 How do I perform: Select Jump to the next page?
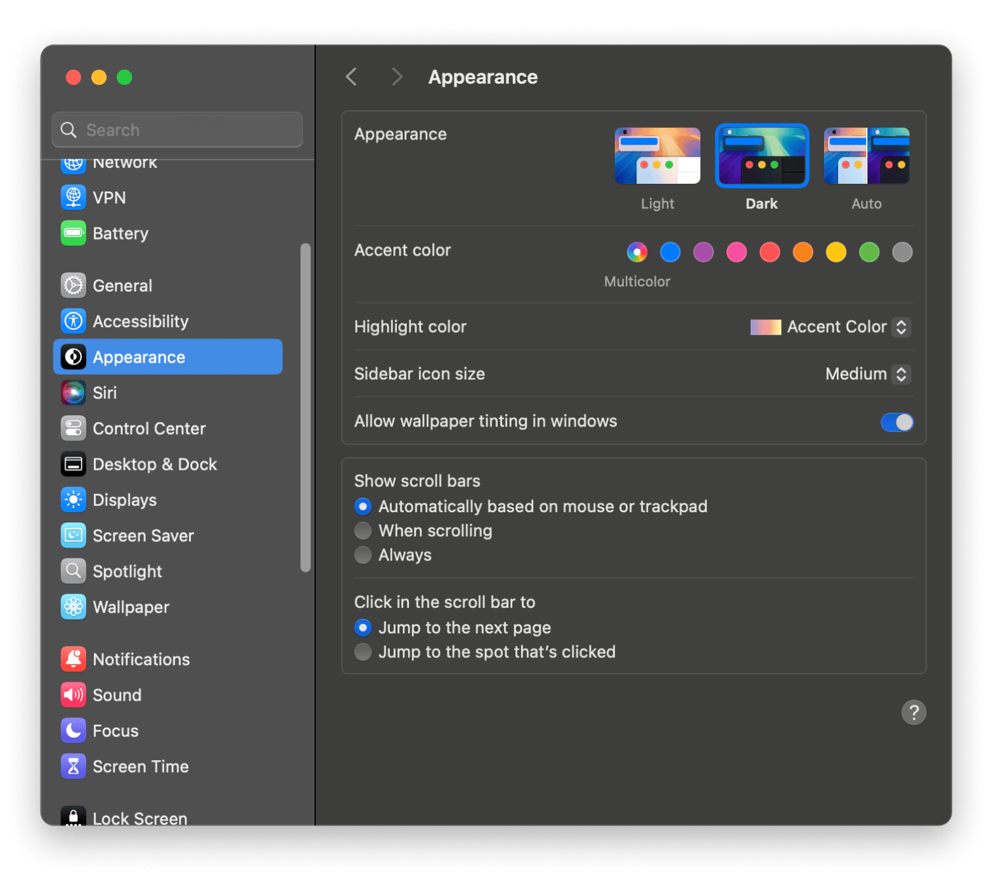[x=363, y=628]
